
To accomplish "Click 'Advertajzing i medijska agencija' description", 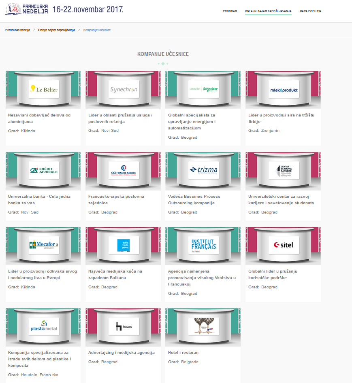I will click(x=122, y=353).
